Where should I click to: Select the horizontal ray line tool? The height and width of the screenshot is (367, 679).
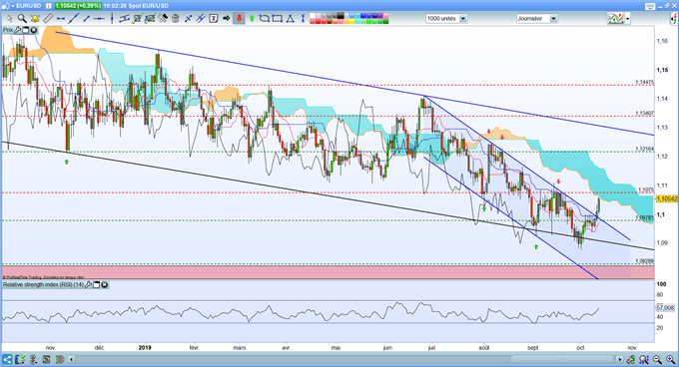click(x=99, y=19)
